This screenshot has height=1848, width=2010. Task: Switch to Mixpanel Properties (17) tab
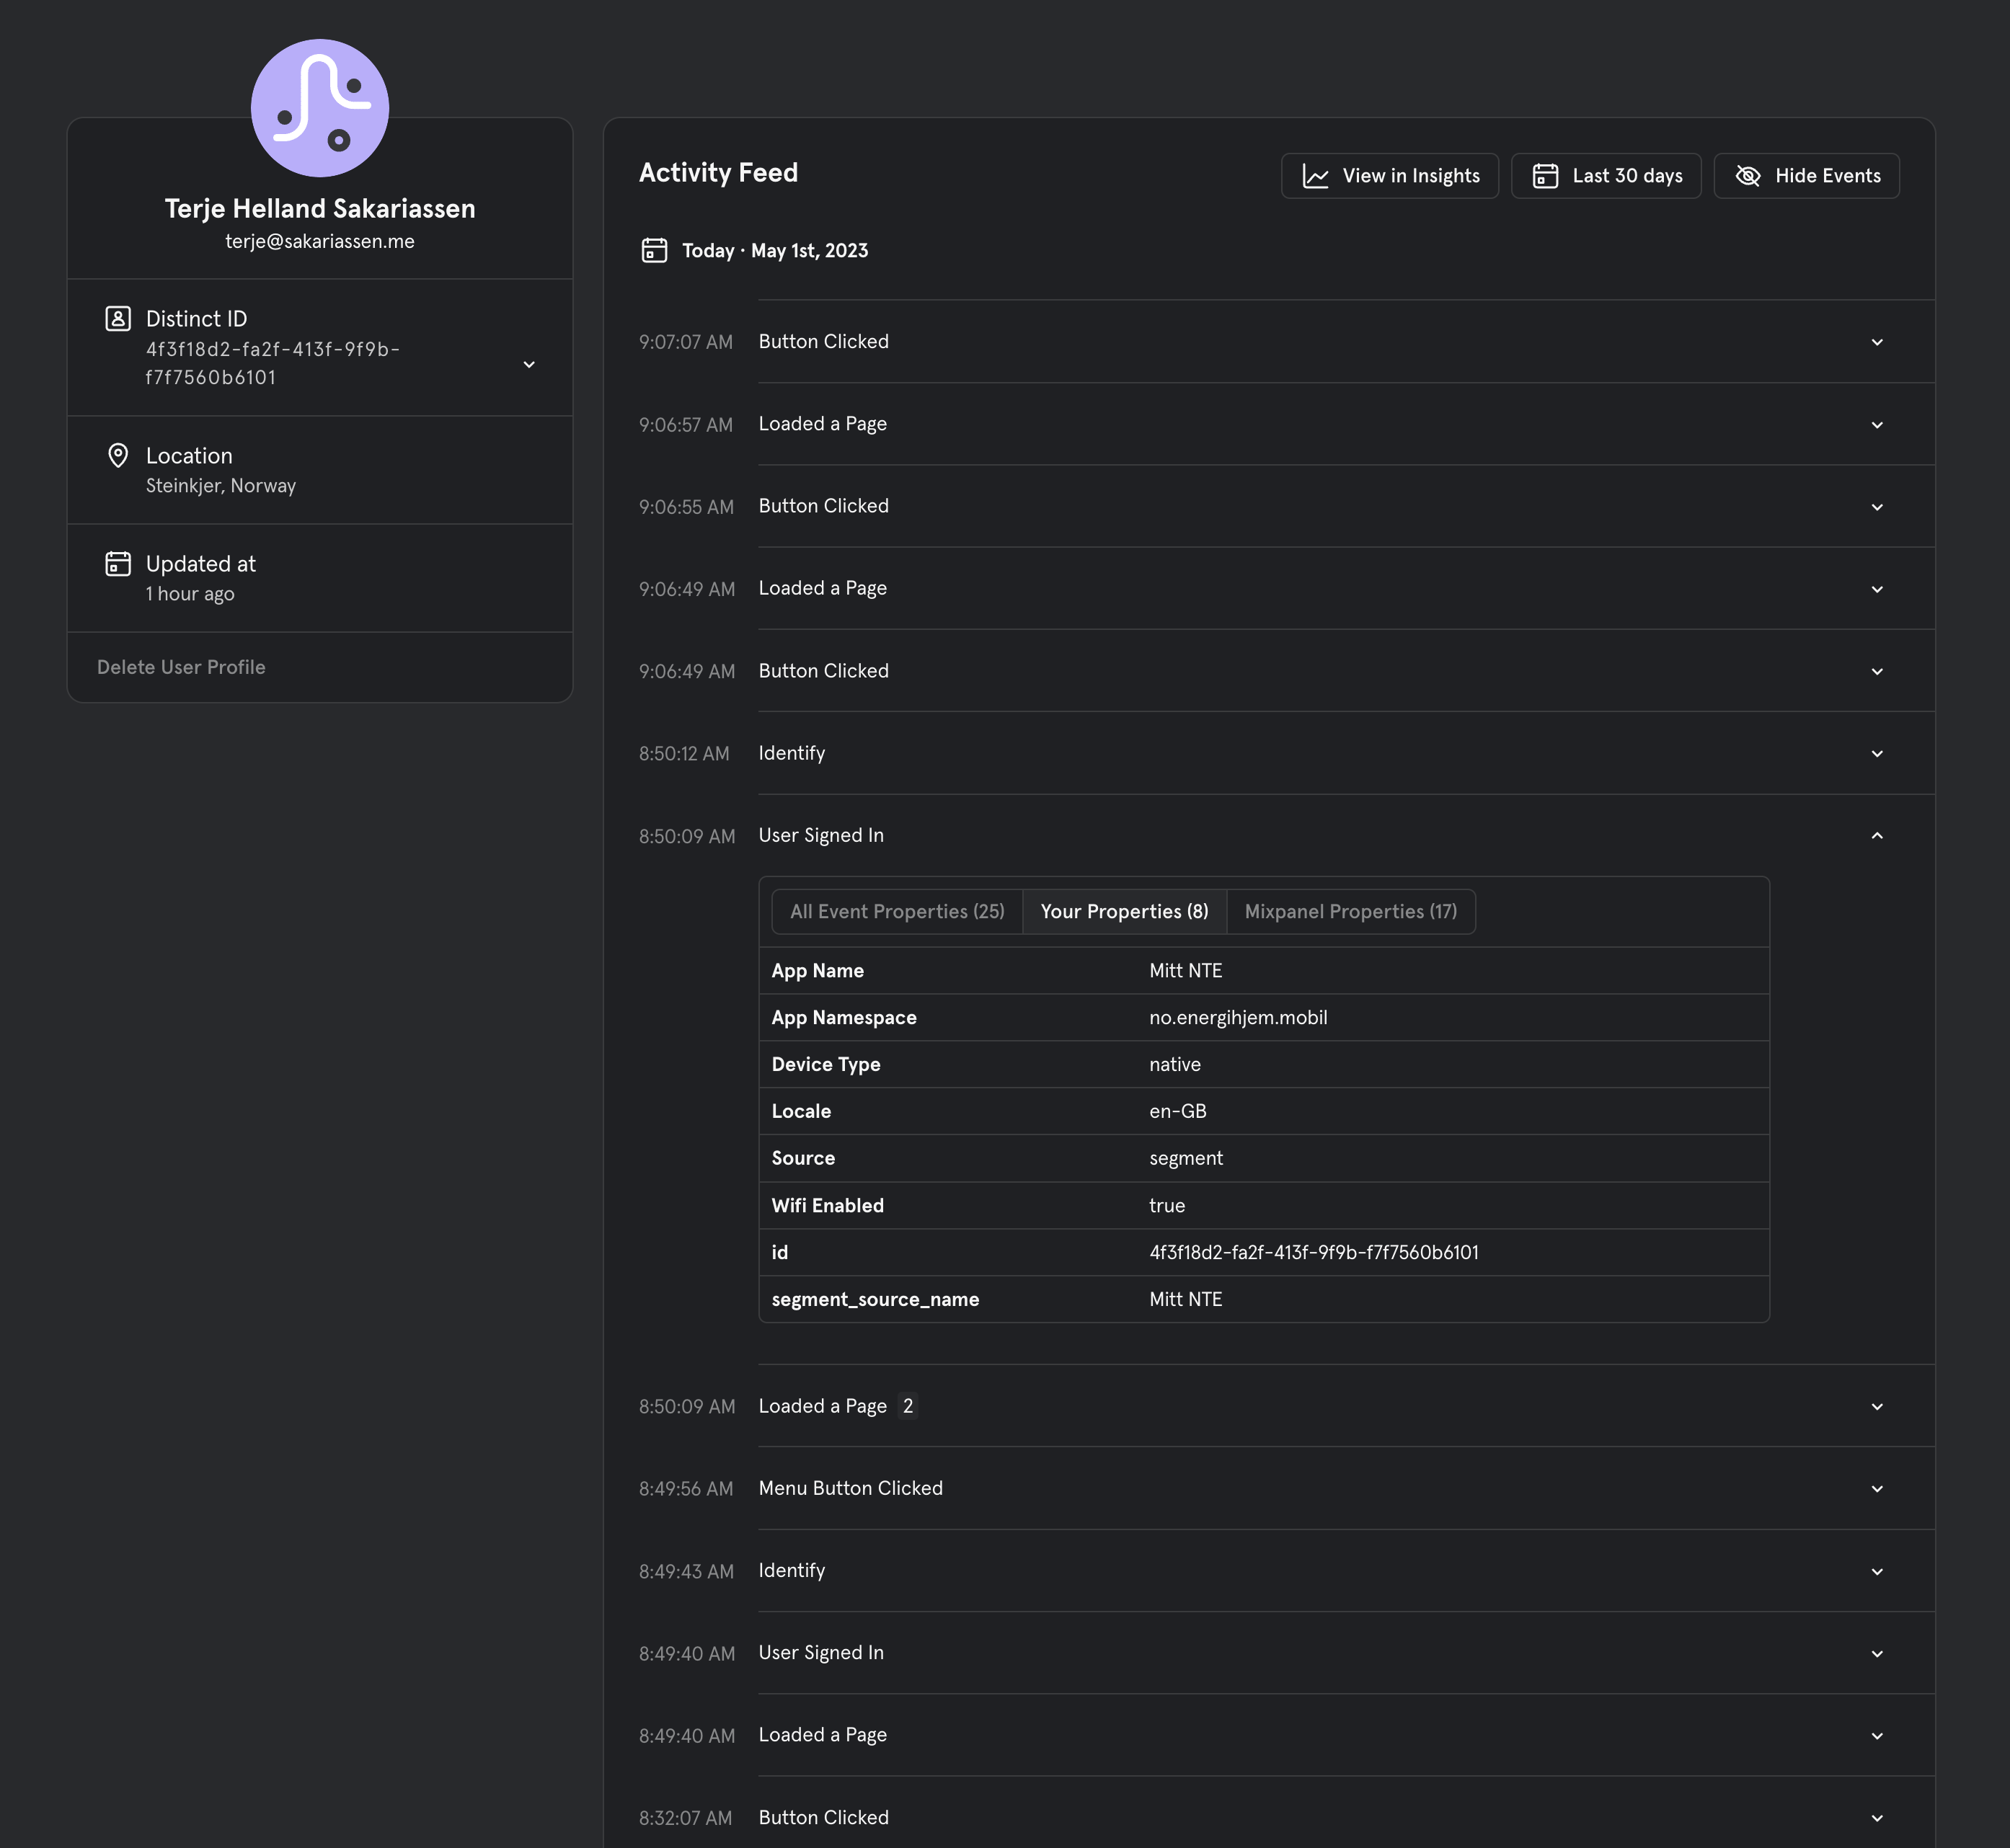click(x=1350, y=912)
